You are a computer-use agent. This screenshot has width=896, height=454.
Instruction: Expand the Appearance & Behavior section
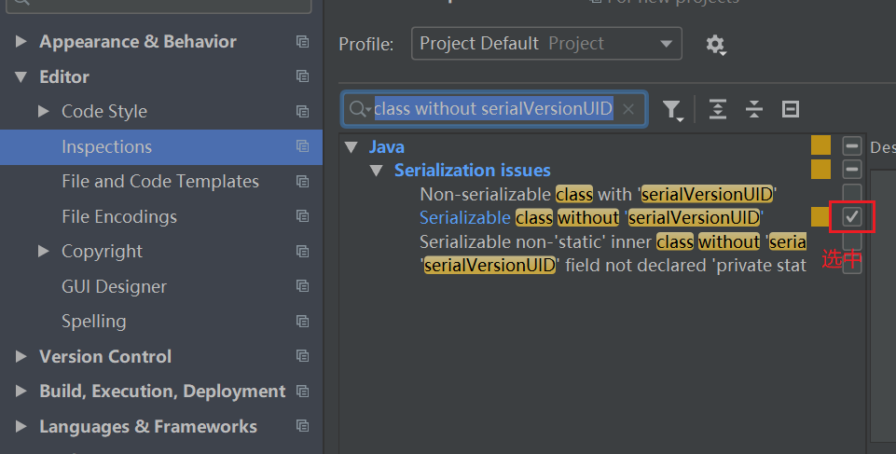click(21, 41)
